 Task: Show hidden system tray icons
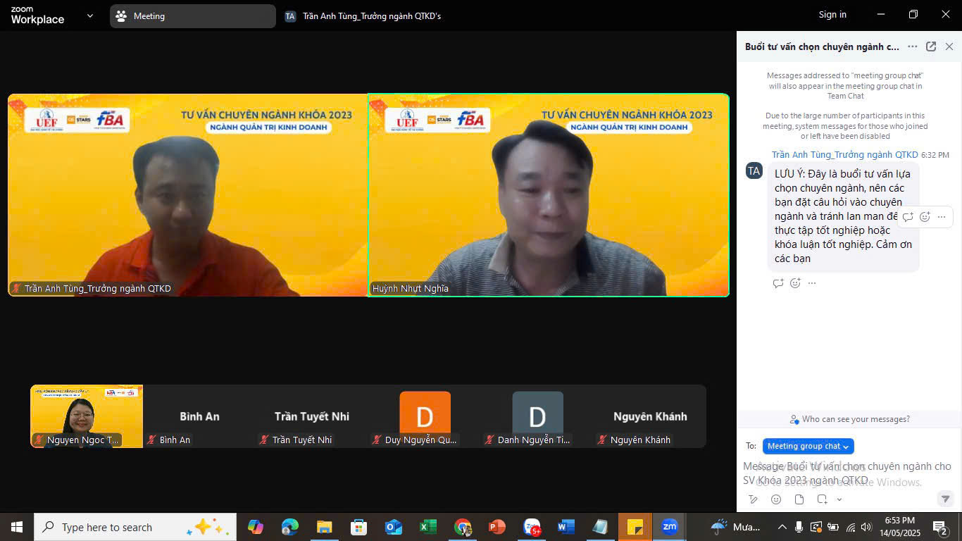[782, 527]
